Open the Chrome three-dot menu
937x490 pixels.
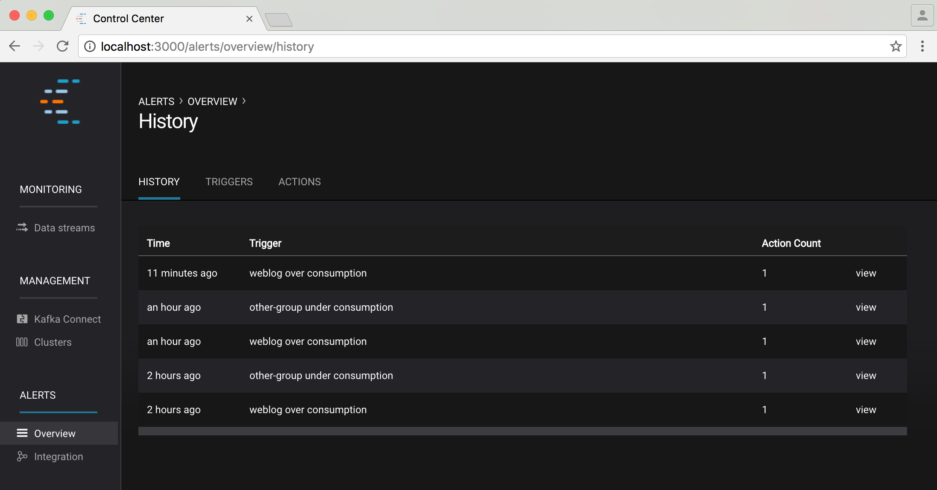(922, 46)
